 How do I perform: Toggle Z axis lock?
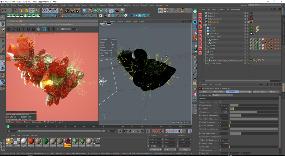55,10
